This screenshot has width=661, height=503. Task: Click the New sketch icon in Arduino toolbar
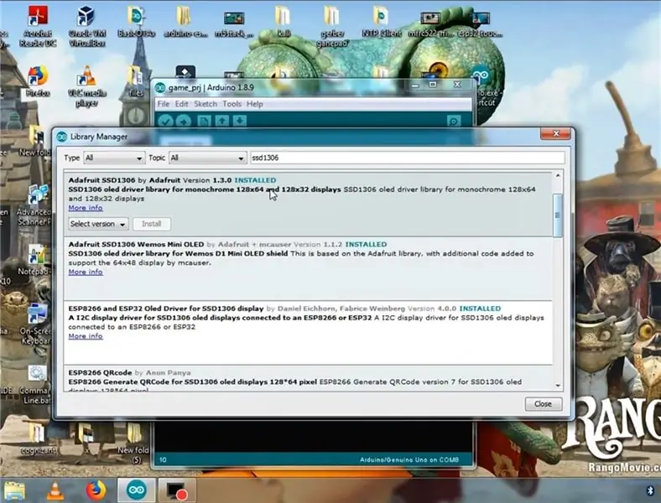point(204,122)
